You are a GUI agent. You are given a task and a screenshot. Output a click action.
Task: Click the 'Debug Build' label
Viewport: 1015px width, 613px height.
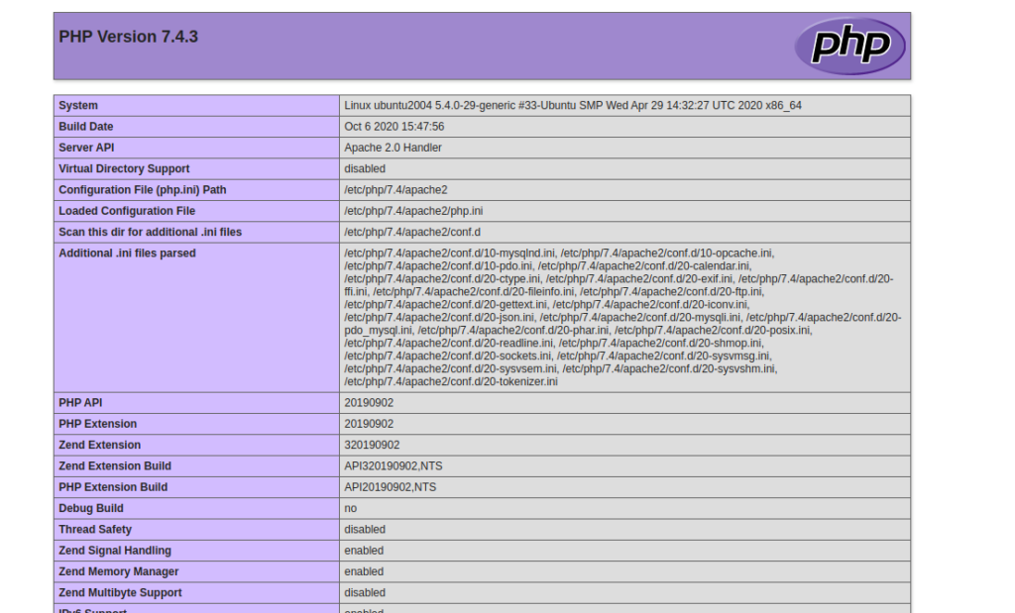coord(91,508)
